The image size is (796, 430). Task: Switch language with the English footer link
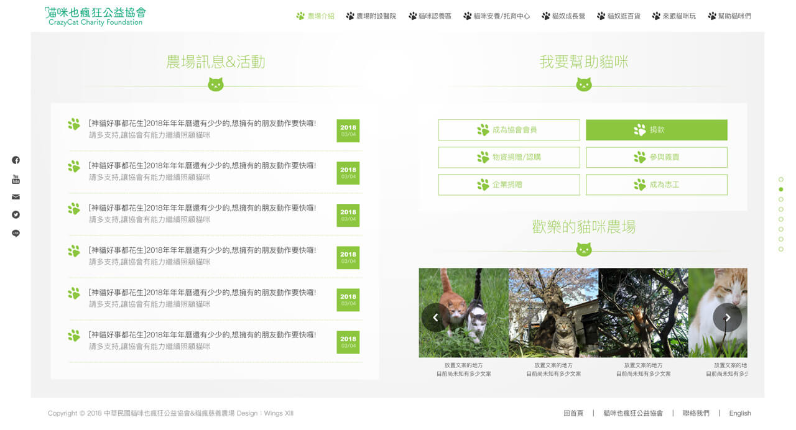(740, 413)
